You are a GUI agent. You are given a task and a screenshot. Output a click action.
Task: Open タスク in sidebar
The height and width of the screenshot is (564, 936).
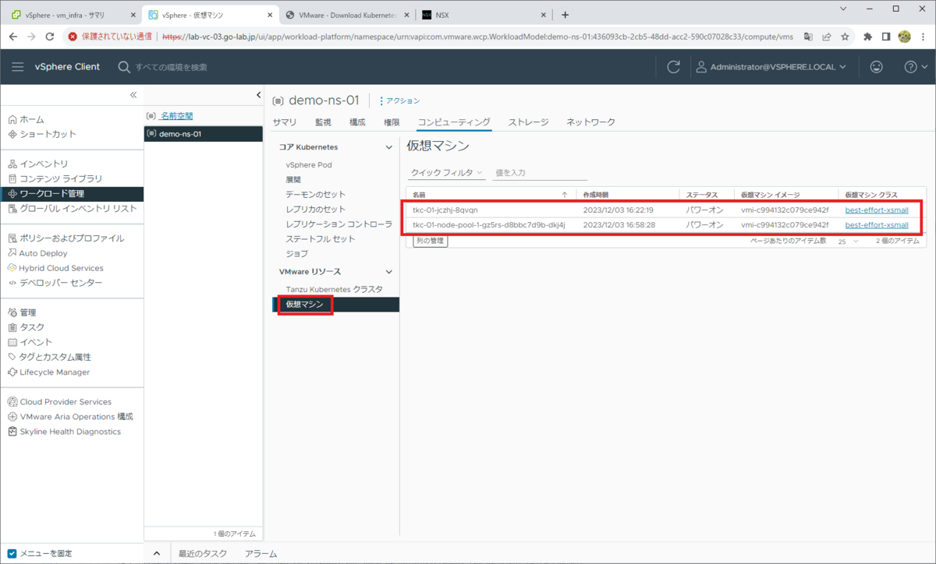tap(27, 327)
